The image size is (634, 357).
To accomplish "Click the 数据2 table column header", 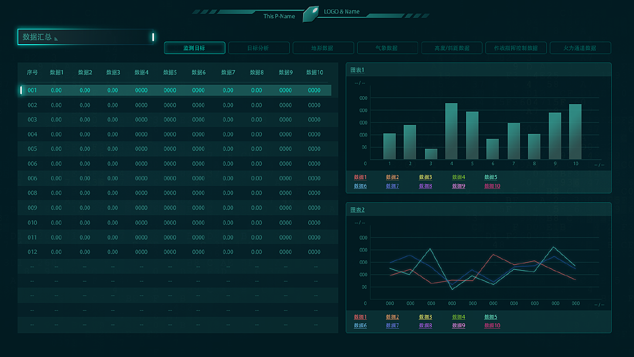I will [x=85, y=72].
